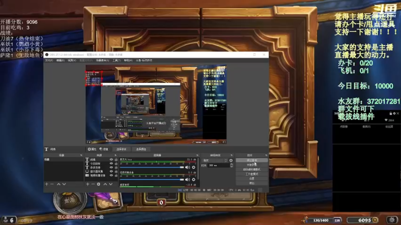Screen dimensions: 401x225
Task: Adjust second mixer channel volume slider
Action: (x=152, y=179)
